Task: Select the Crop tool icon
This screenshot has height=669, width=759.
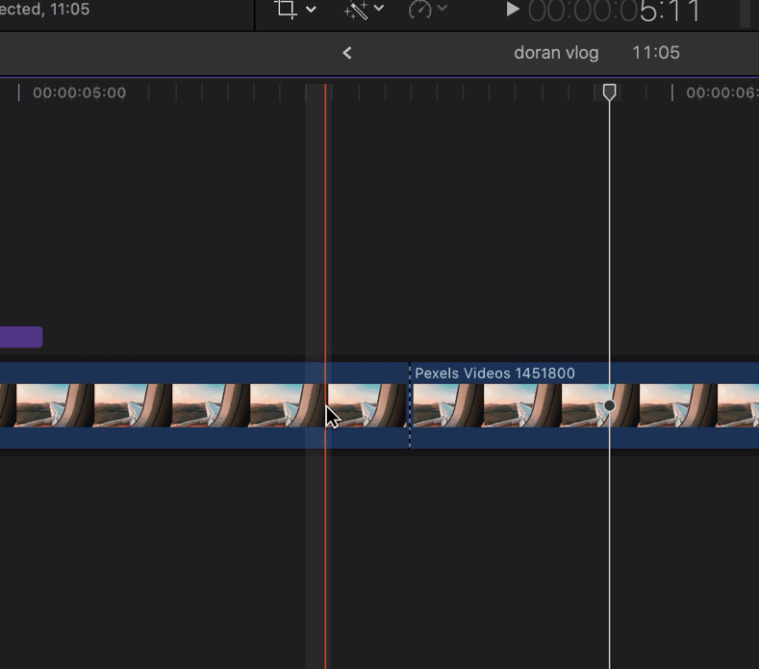Action: point(286,9)
